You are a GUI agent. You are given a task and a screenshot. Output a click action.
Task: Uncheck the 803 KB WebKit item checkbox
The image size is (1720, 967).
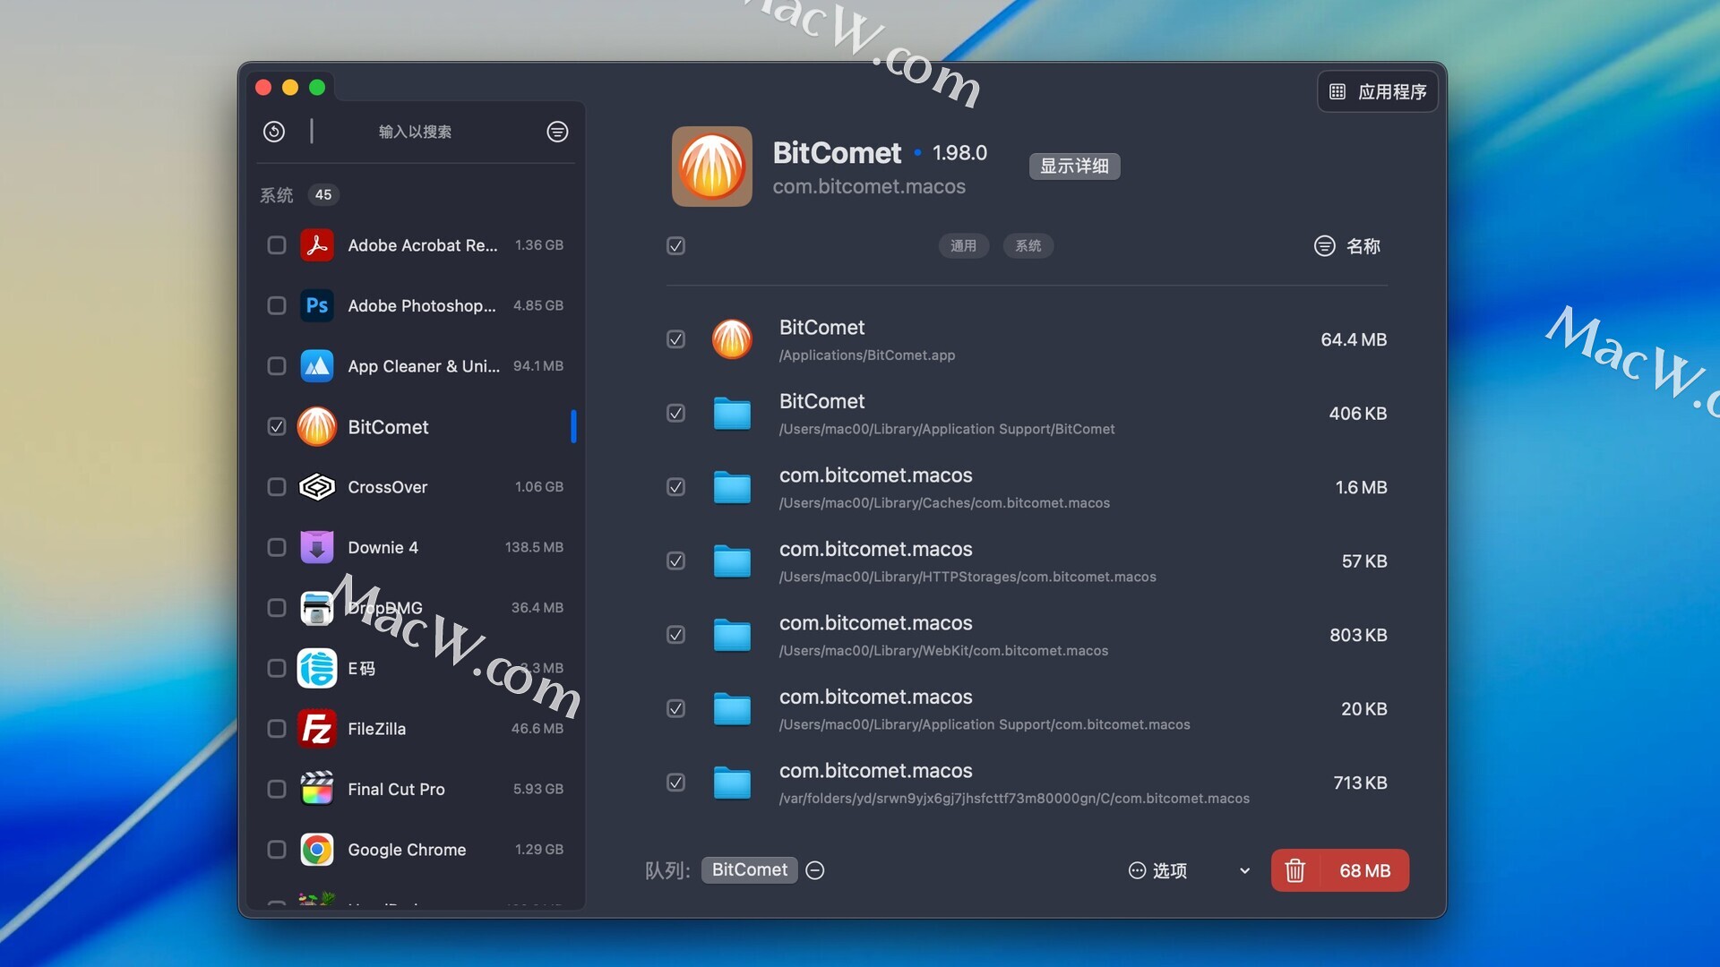tap(676, 635)
